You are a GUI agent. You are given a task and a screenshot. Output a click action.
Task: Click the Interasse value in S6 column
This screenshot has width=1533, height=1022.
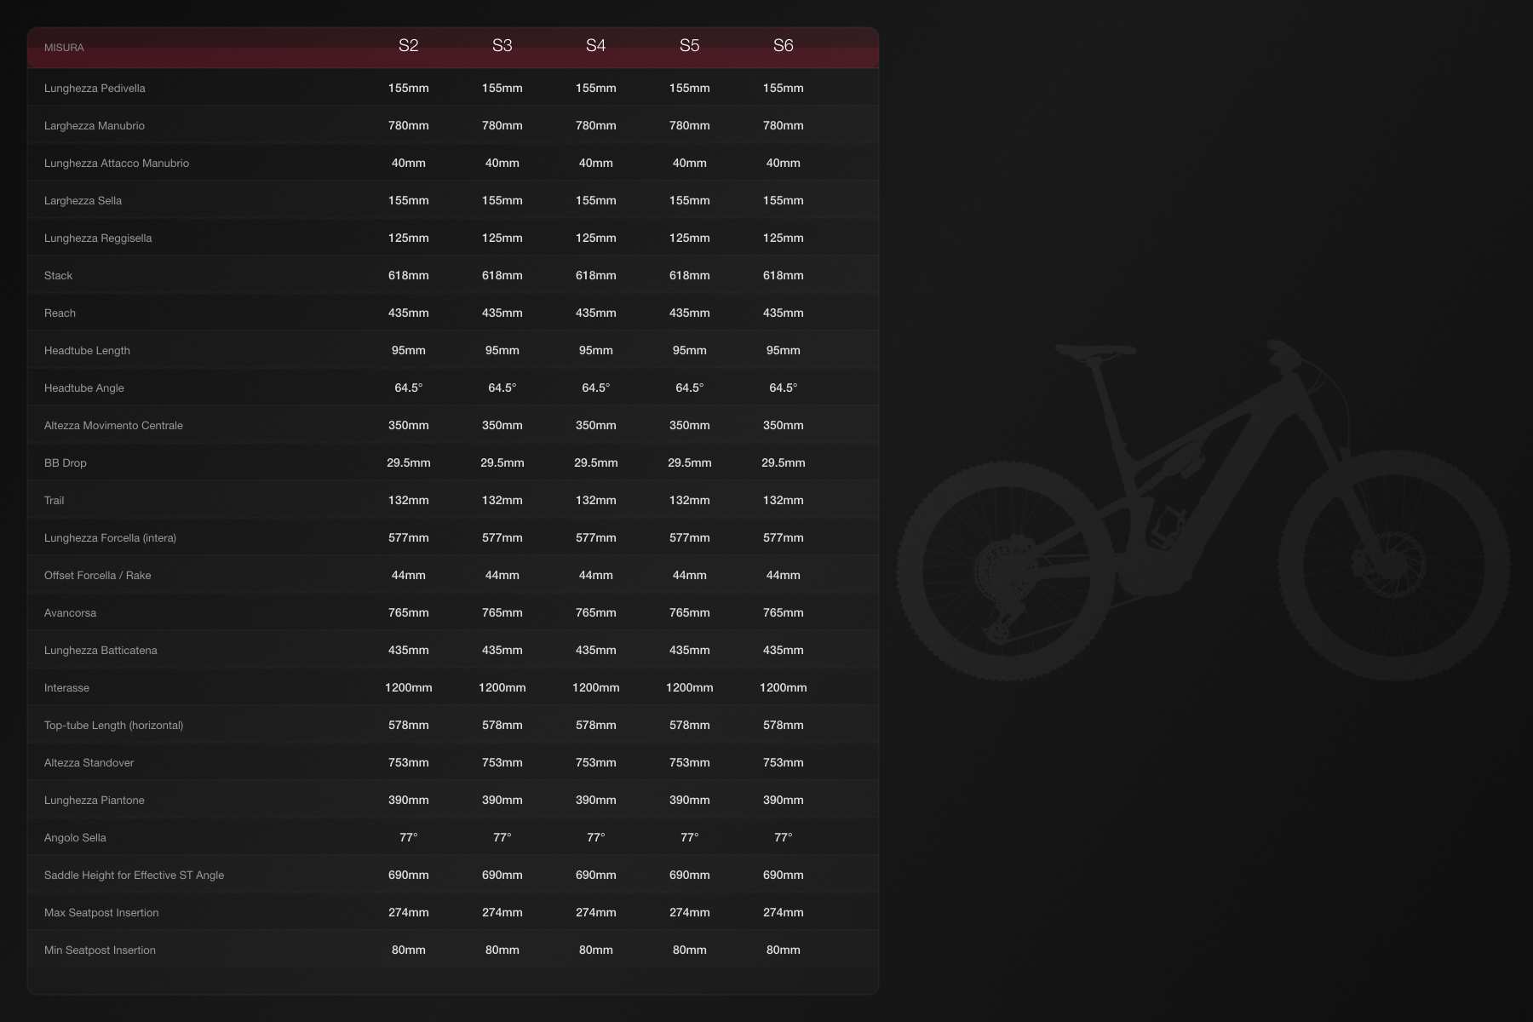783,688
